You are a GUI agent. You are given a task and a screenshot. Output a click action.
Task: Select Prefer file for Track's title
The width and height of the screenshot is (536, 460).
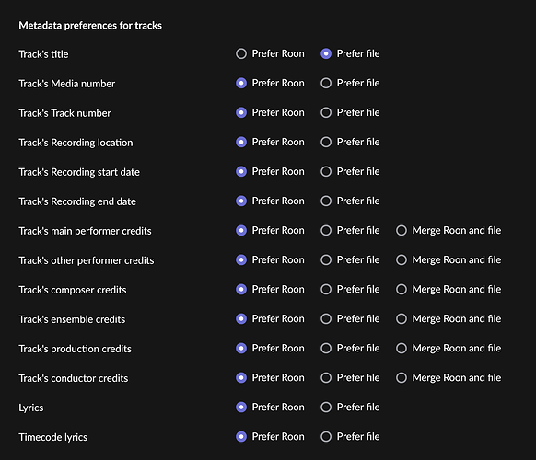tap(326, 53)
